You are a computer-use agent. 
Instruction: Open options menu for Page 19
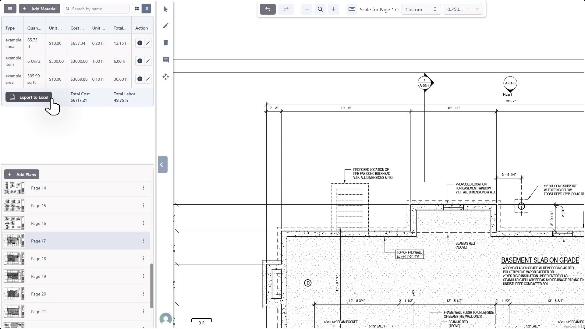point(144,276)
